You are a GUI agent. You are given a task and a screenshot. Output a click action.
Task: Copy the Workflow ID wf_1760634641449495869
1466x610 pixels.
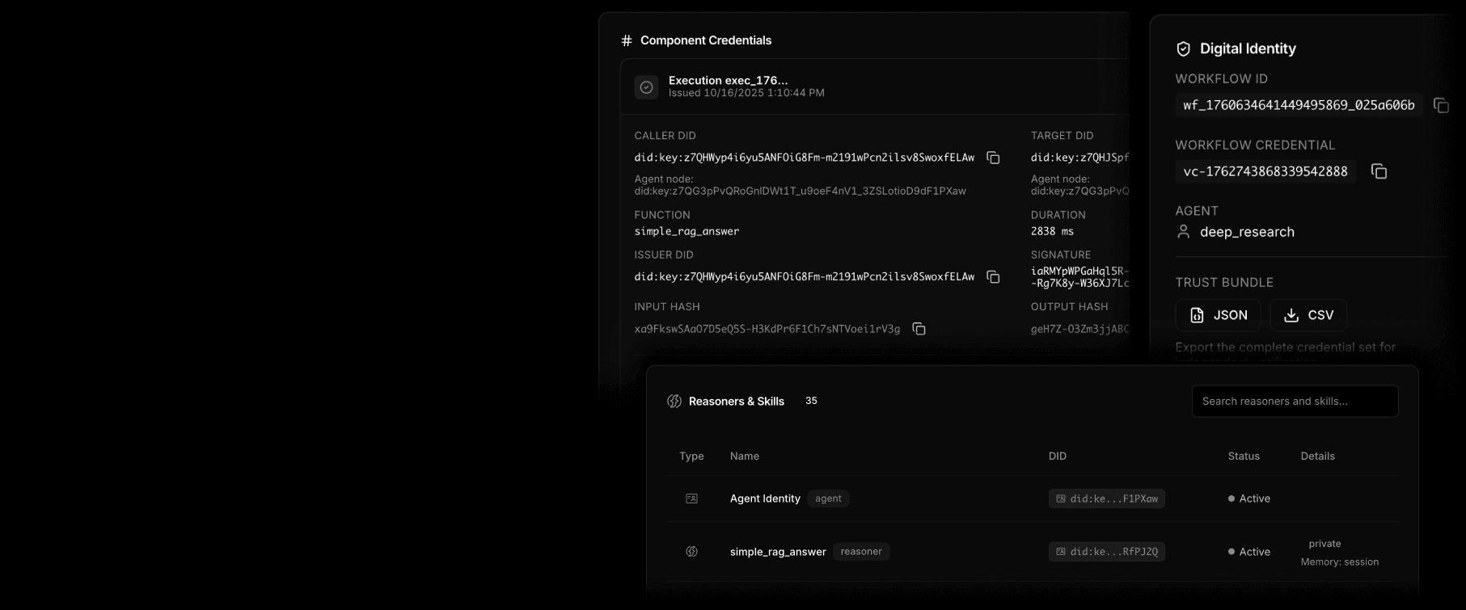pos(1443,105)
